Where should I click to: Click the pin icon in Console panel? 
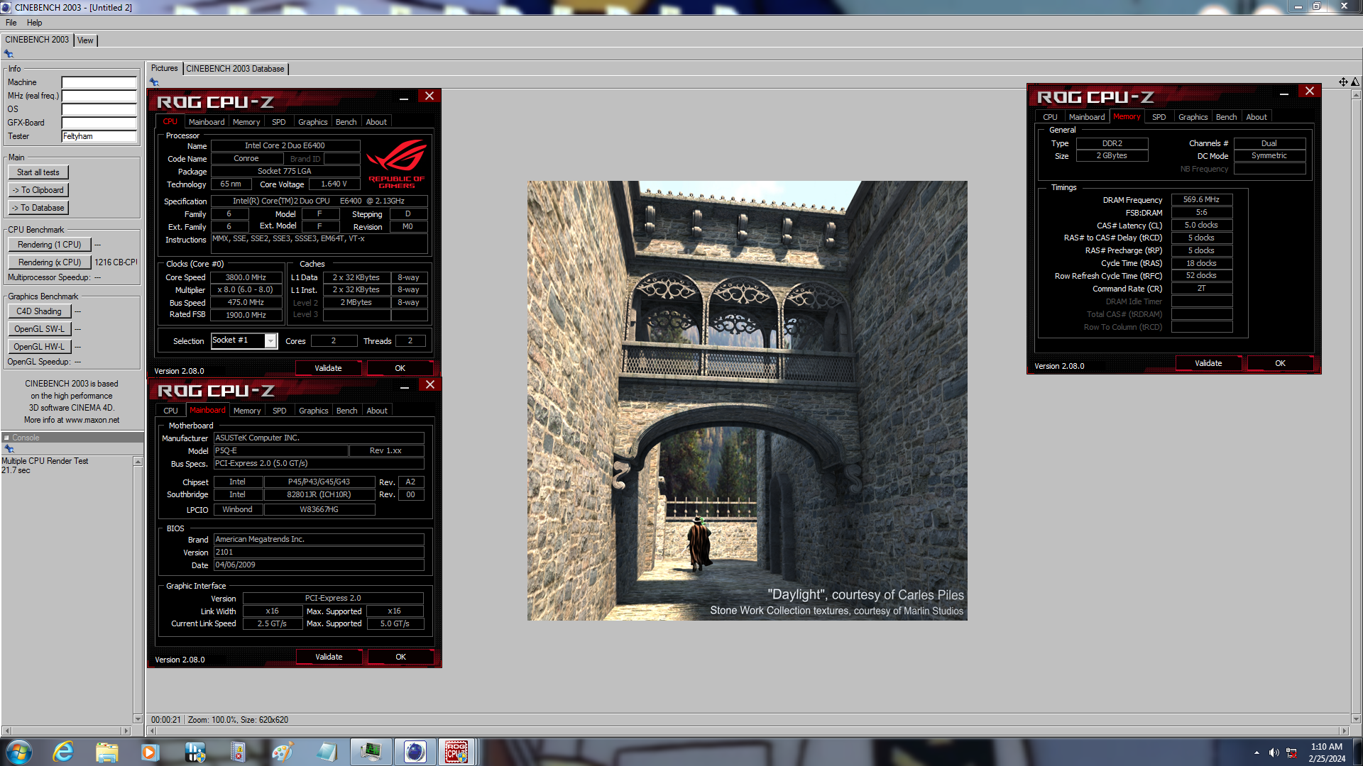[x=9, y=449]
